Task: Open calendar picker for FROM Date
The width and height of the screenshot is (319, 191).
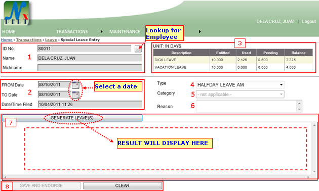Action: tap(75, 85)
